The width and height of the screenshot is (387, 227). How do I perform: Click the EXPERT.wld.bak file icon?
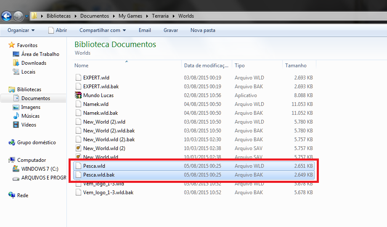pos(78,86)
